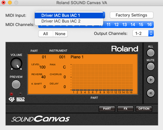Disable all channels with None button

click(x=60, y=34)
